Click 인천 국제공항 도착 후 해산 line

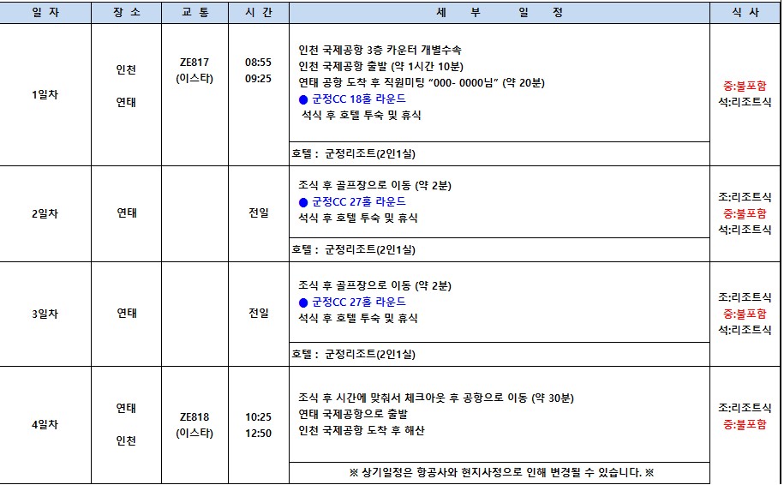pos(362,430)
